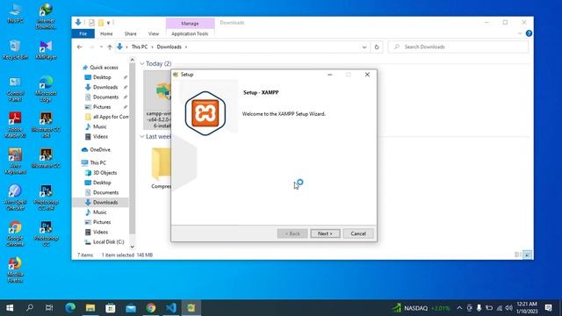Open notification center icon
The image size is (562, 316).
click(548, 308)
